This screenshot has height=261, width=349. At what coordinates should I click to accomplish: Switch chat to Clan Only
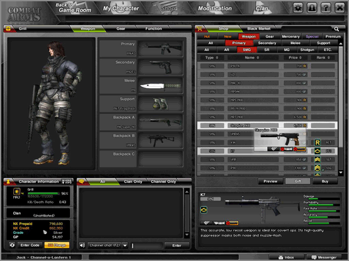133,182
